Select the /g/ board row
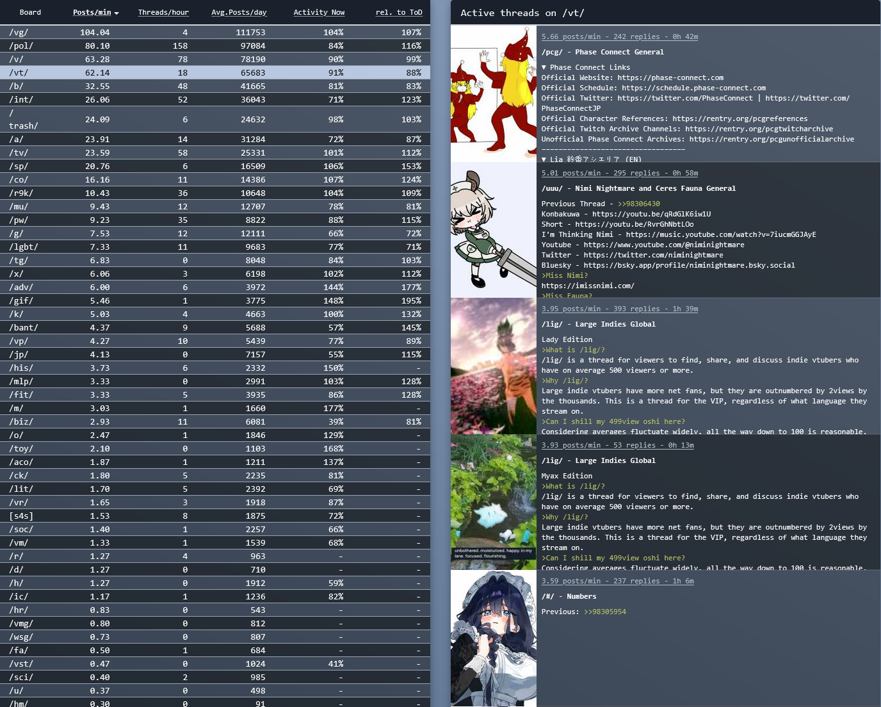 pos(215,233)
